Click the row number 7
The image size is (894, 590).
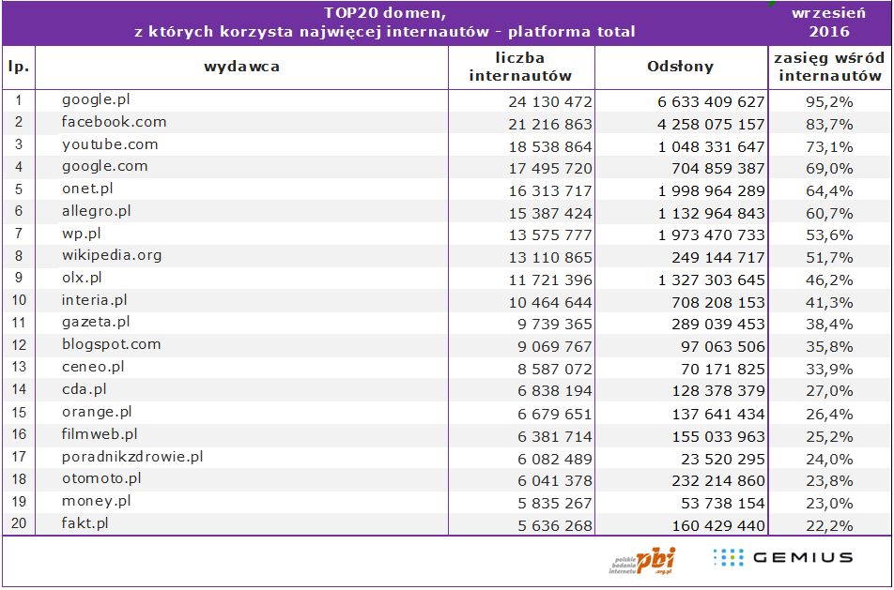click(x=19, y=234)
